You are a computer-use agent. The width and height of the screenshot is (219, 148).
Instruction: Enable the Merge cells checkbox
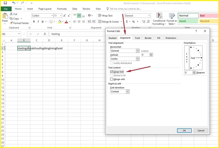(111, 79)
